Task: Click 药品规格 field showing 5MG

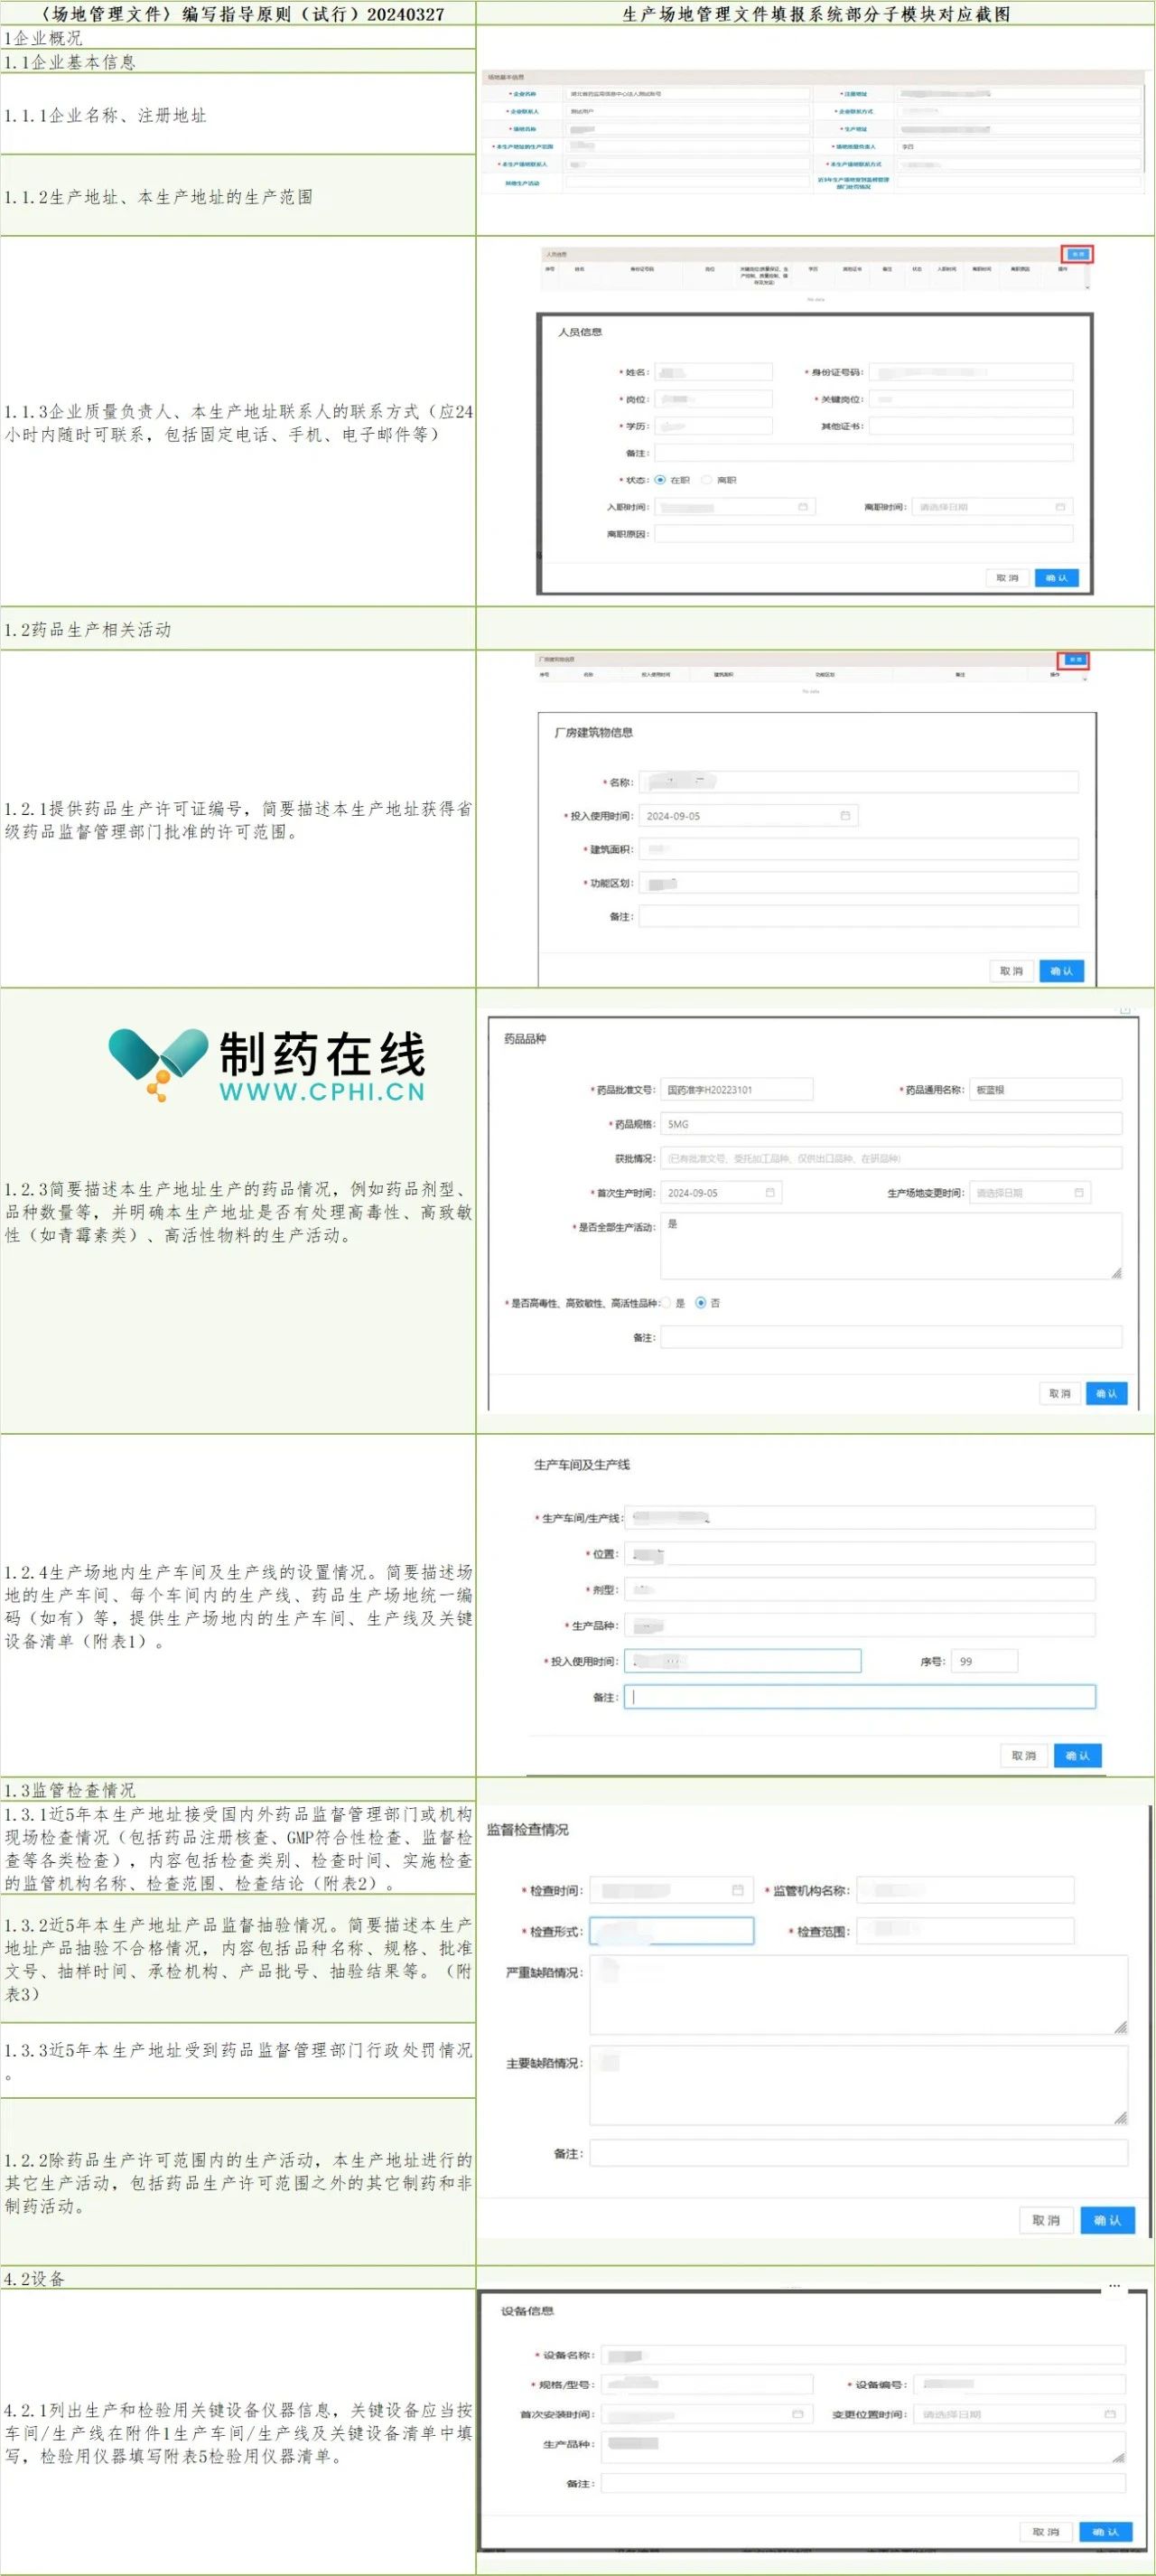Action: click(x=891, y=1124)
